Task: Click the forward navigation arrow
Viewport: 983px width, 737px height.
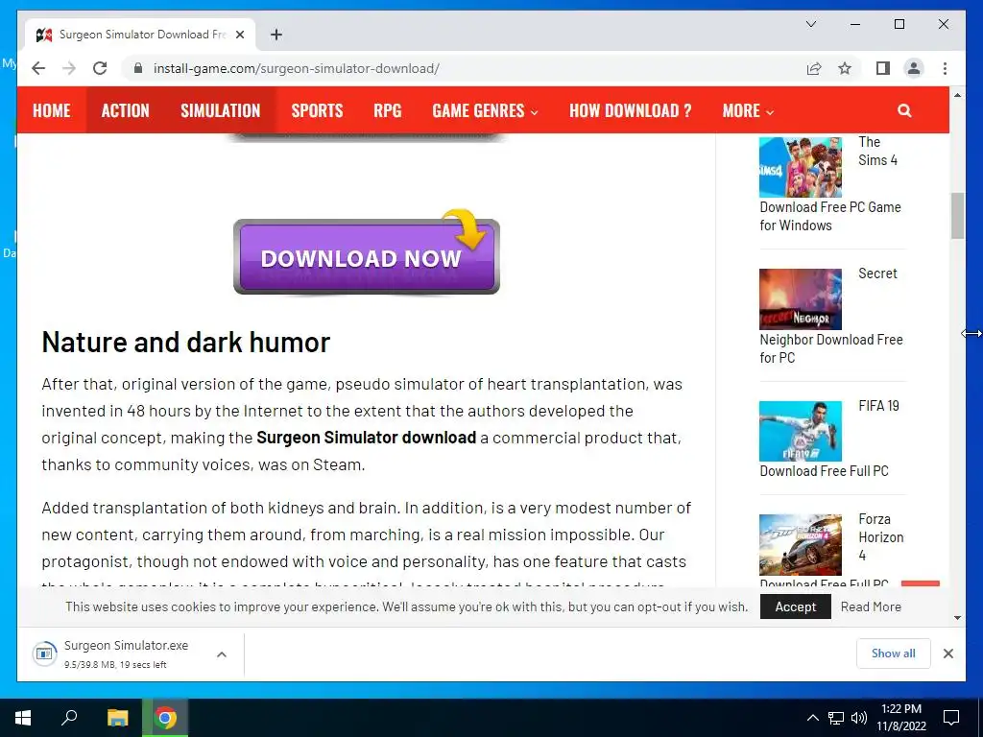Action: 69,68
